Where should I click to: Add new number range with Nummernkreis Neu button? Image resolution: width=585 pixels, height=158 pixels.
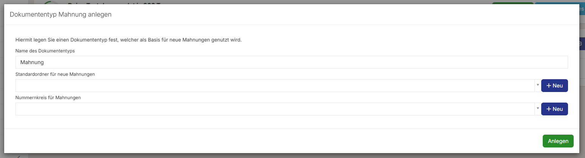pyautogui.click(x=554, y=109)
